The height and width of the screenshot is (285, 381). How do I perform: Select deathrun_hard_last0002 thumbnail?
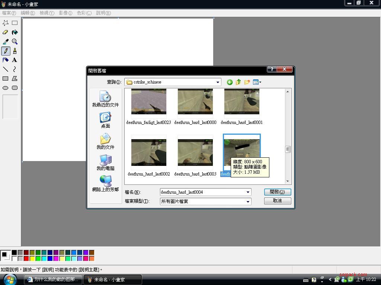(x=149, y=153)
